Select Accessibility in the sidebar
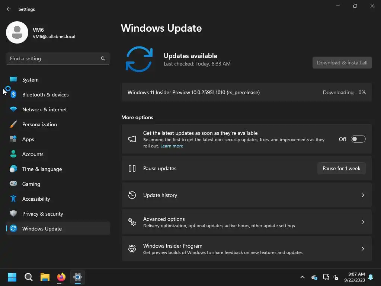The height and width of the screenshot is (286, 381). [x=58, y=199]
